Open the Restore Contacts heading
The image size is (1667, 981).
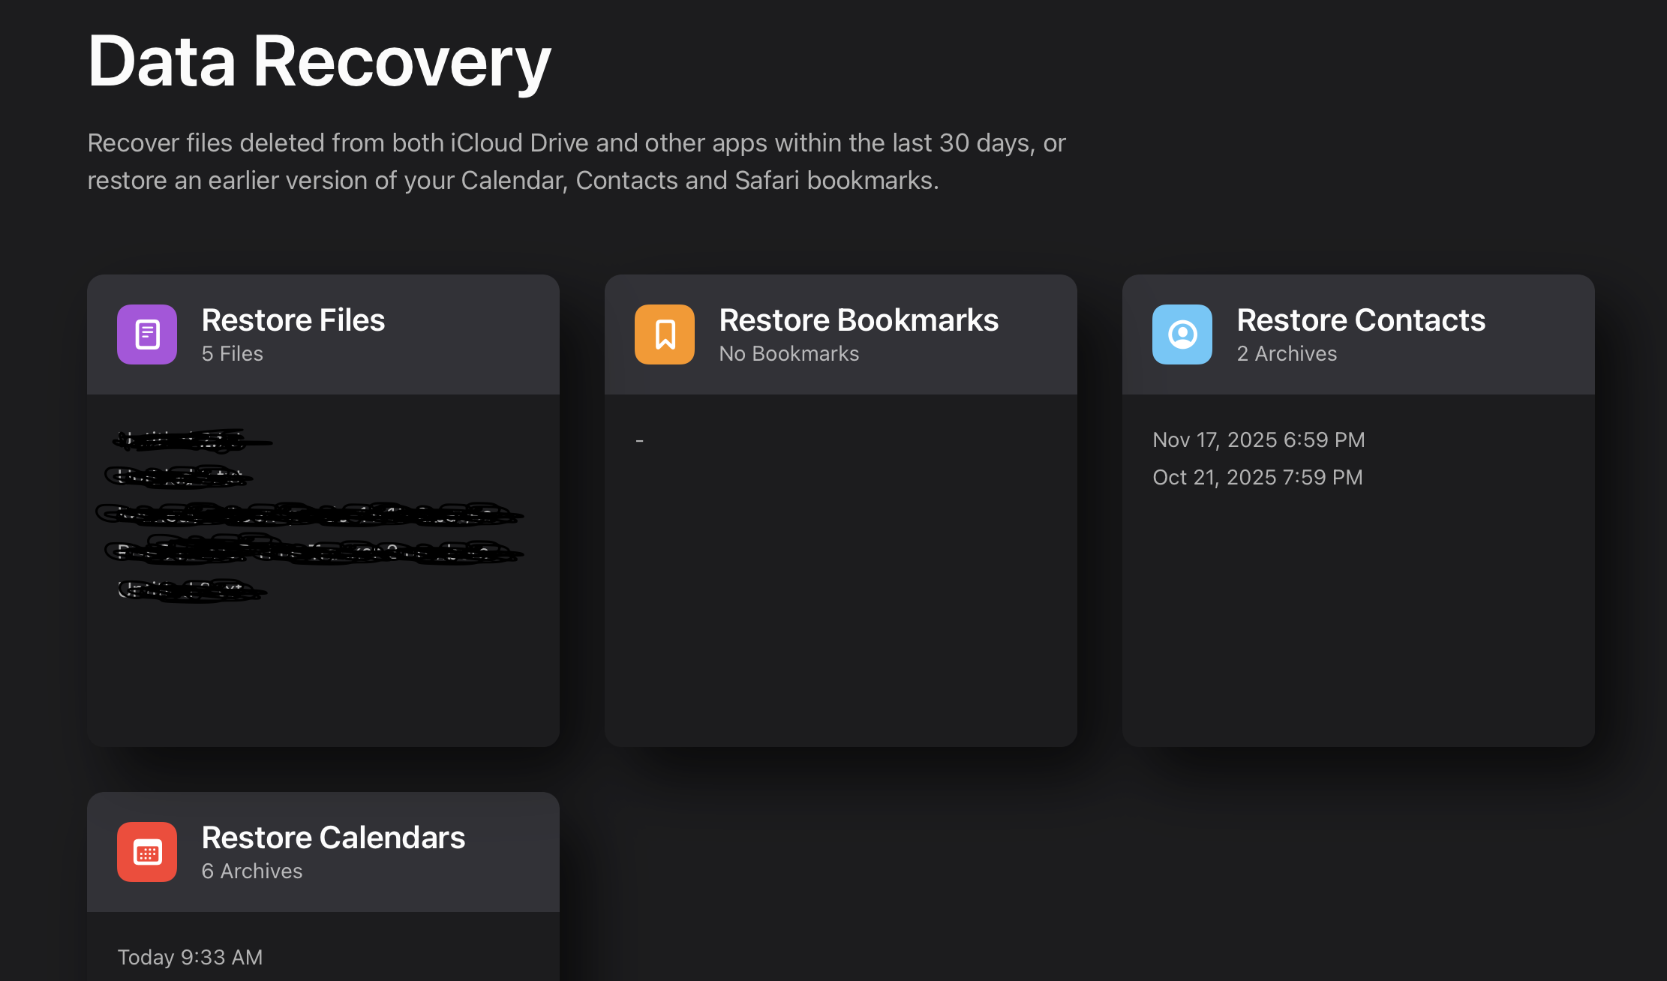pos(1360,320)
